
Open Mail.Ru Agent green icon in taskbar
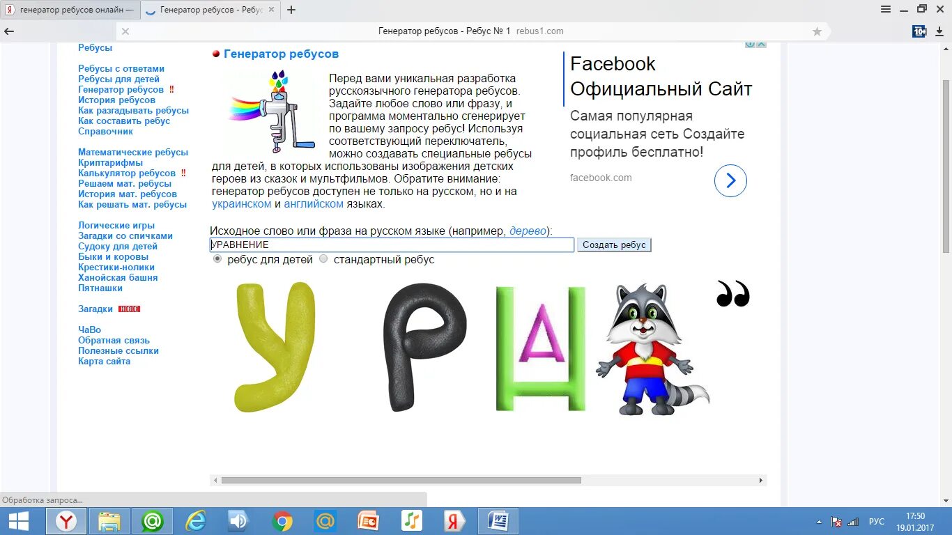coord(153,521)
